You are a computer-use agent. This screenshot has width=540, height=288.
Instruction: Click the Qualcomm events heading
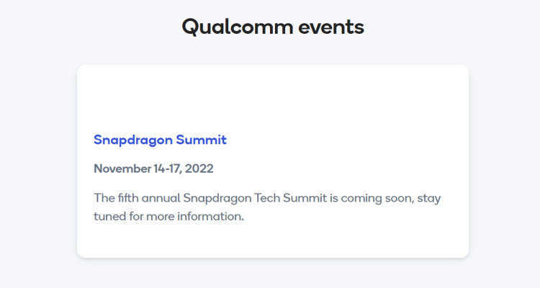273,27
